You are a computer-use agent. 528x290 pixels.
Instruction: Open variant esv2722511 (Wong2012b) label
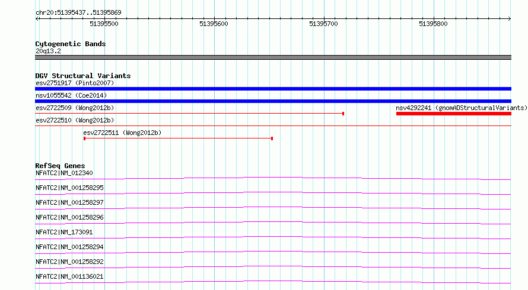coord(122,133)
